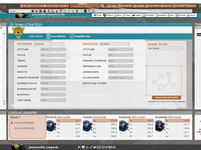Open the Almanac menu

tap(179, 6)
